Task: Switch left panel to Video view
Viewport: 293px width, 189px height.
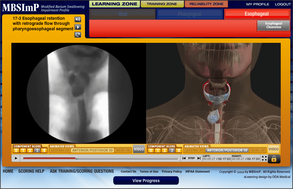Action: click(139, 149)
